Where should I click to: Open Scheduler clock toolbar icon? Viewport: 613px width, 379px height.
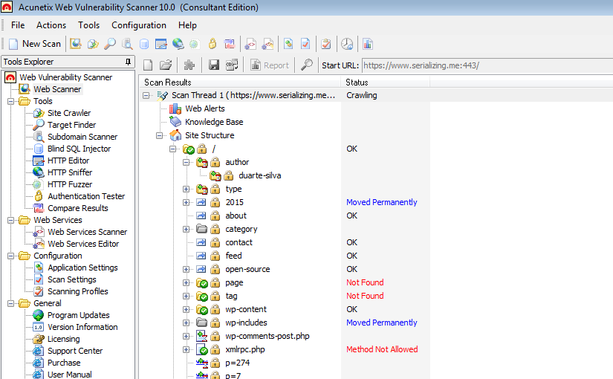pos(347,44)
